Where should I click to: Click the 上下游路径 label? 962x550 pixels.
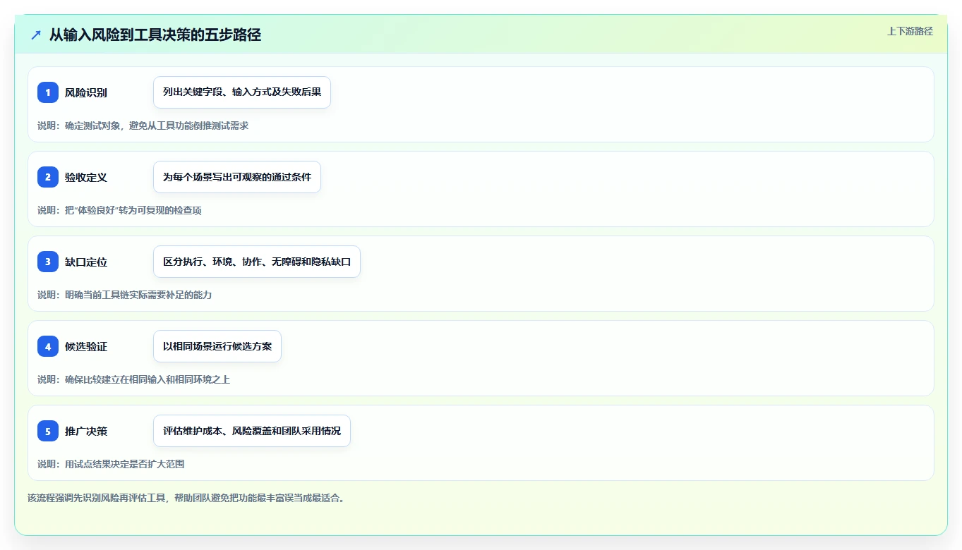910,31
